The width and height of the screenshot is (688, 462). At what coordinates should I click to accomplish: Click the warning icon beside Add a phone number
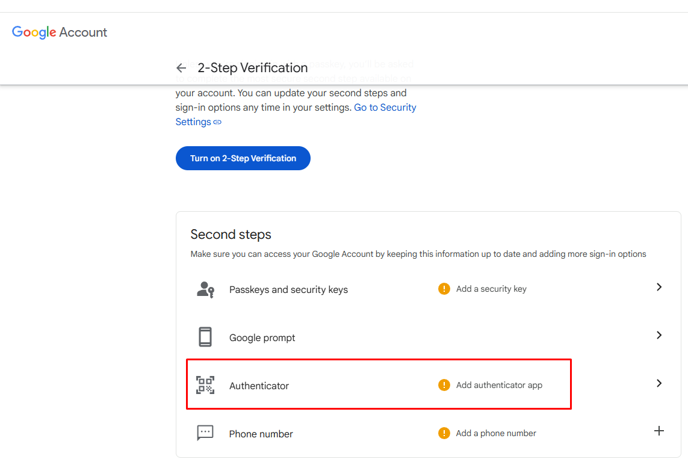(444, 433)
